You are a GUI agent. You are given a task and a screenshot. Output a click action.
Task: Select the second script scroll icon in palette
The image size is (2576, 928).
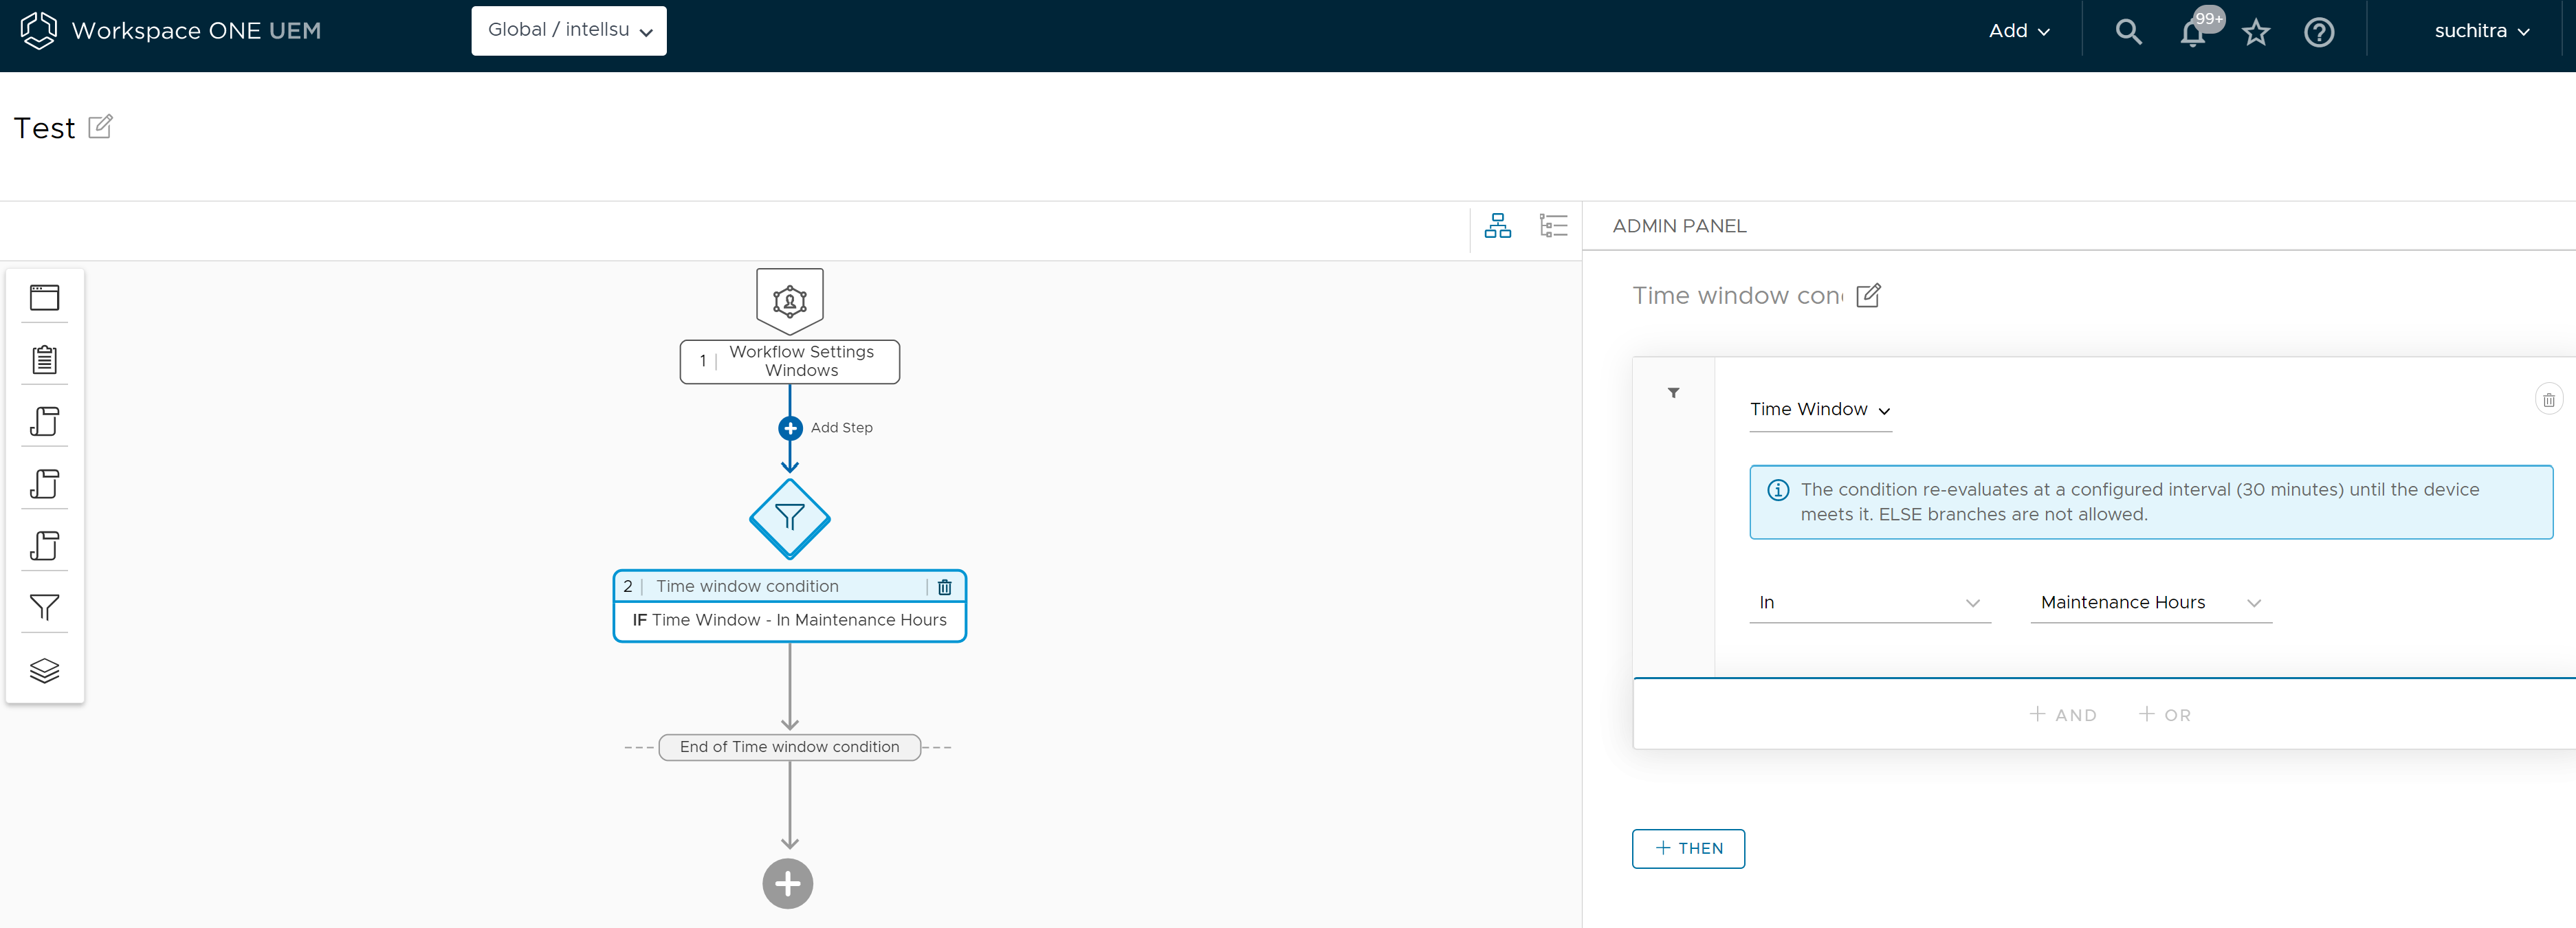45,483
